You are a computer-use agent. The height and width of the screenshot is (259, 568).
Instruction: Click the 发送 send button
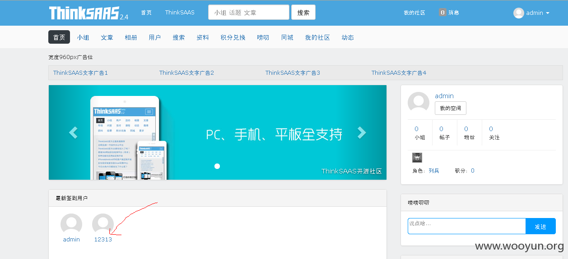click(540, 226)
